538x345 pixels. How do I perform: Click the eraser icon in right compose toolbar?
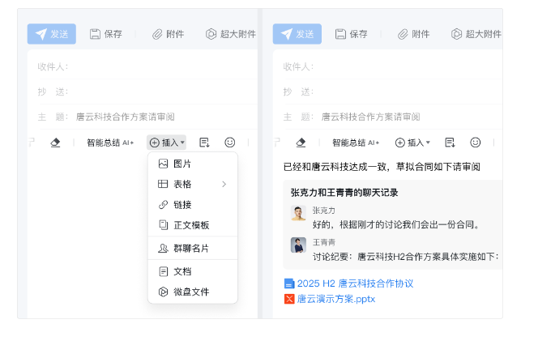pyautogui.click(x=301, y=143)
